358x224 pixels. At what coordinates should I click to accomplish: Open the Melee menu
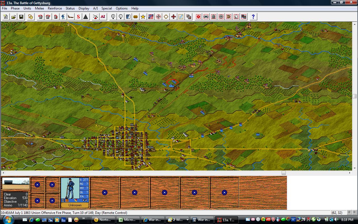coord(39,8)
